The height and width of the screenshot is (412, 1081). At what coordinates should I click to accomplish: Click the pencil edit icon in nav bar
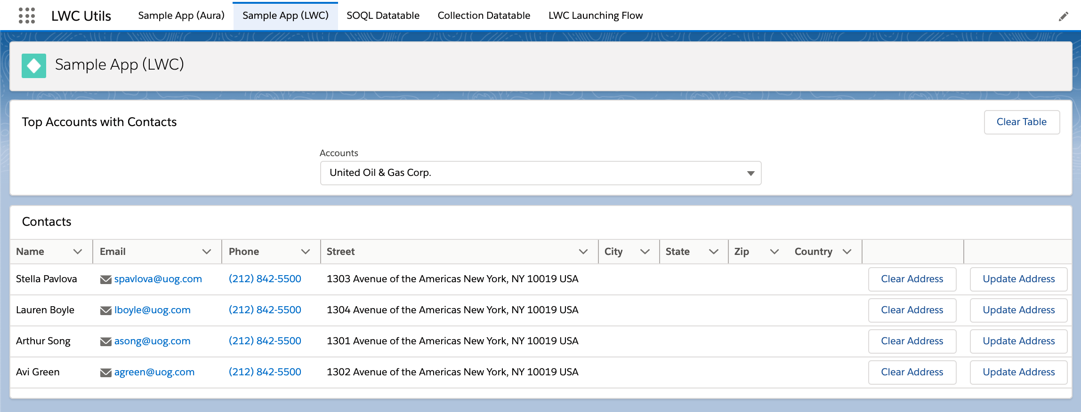click(1063, 16)
